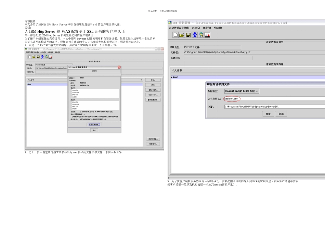Open 密钥数据库文件(F) menu in the export-certificate window
The width and height of the screenshot is (325, 229).
coord(179,28)
